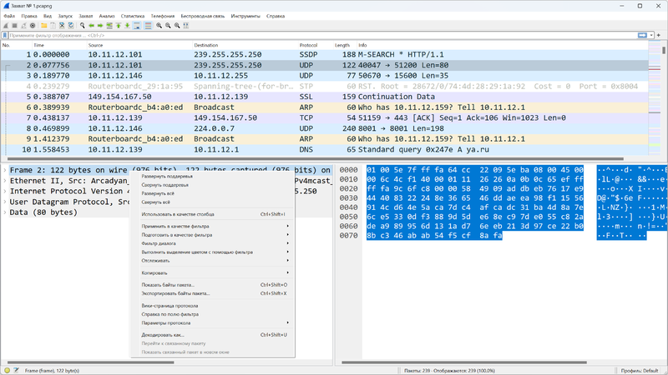Open 'Фильтр диалога' submenu
668x375 pixels.
point(215,243)
